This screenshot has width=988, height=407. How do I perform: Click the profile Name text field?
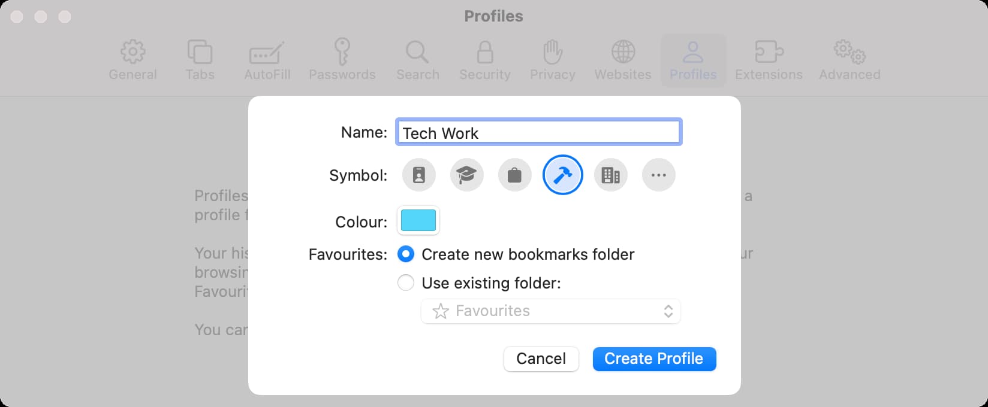click(x=538, y=132)
